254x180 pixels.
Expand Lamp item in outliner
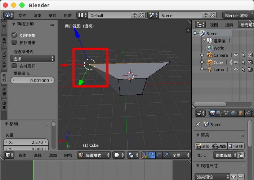202,69
